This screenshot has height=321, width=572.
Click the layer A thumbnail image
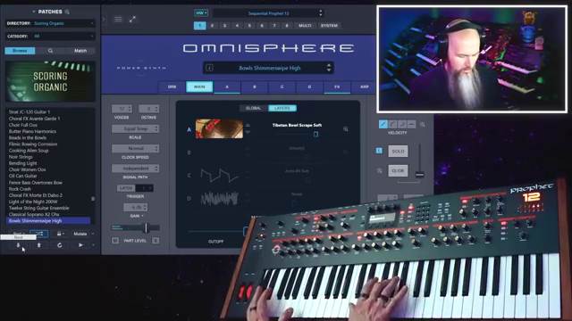tap(219, 128)
